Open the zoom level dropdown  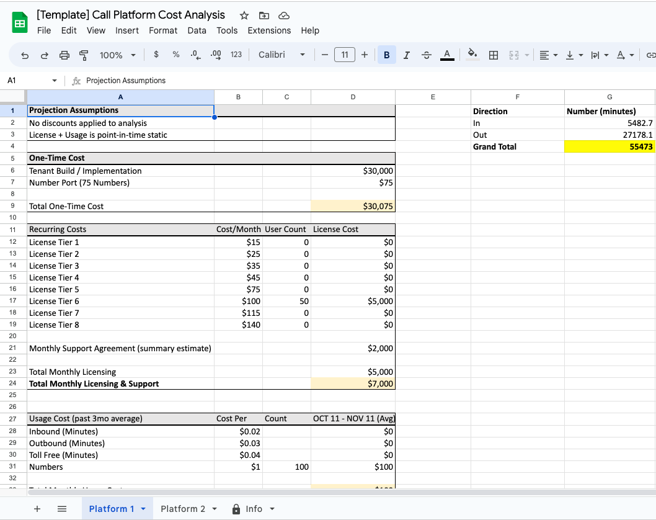pyautogui.click(x=118, y=55)
